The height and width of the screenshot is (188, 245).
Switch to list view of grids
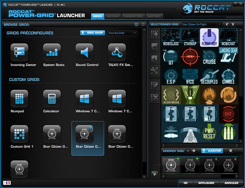[x=143, y=24]
